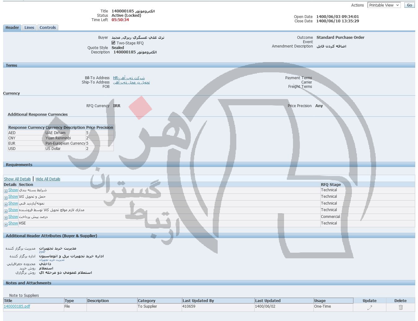
Task: Switch to the Controls tab
Action: 48,28
